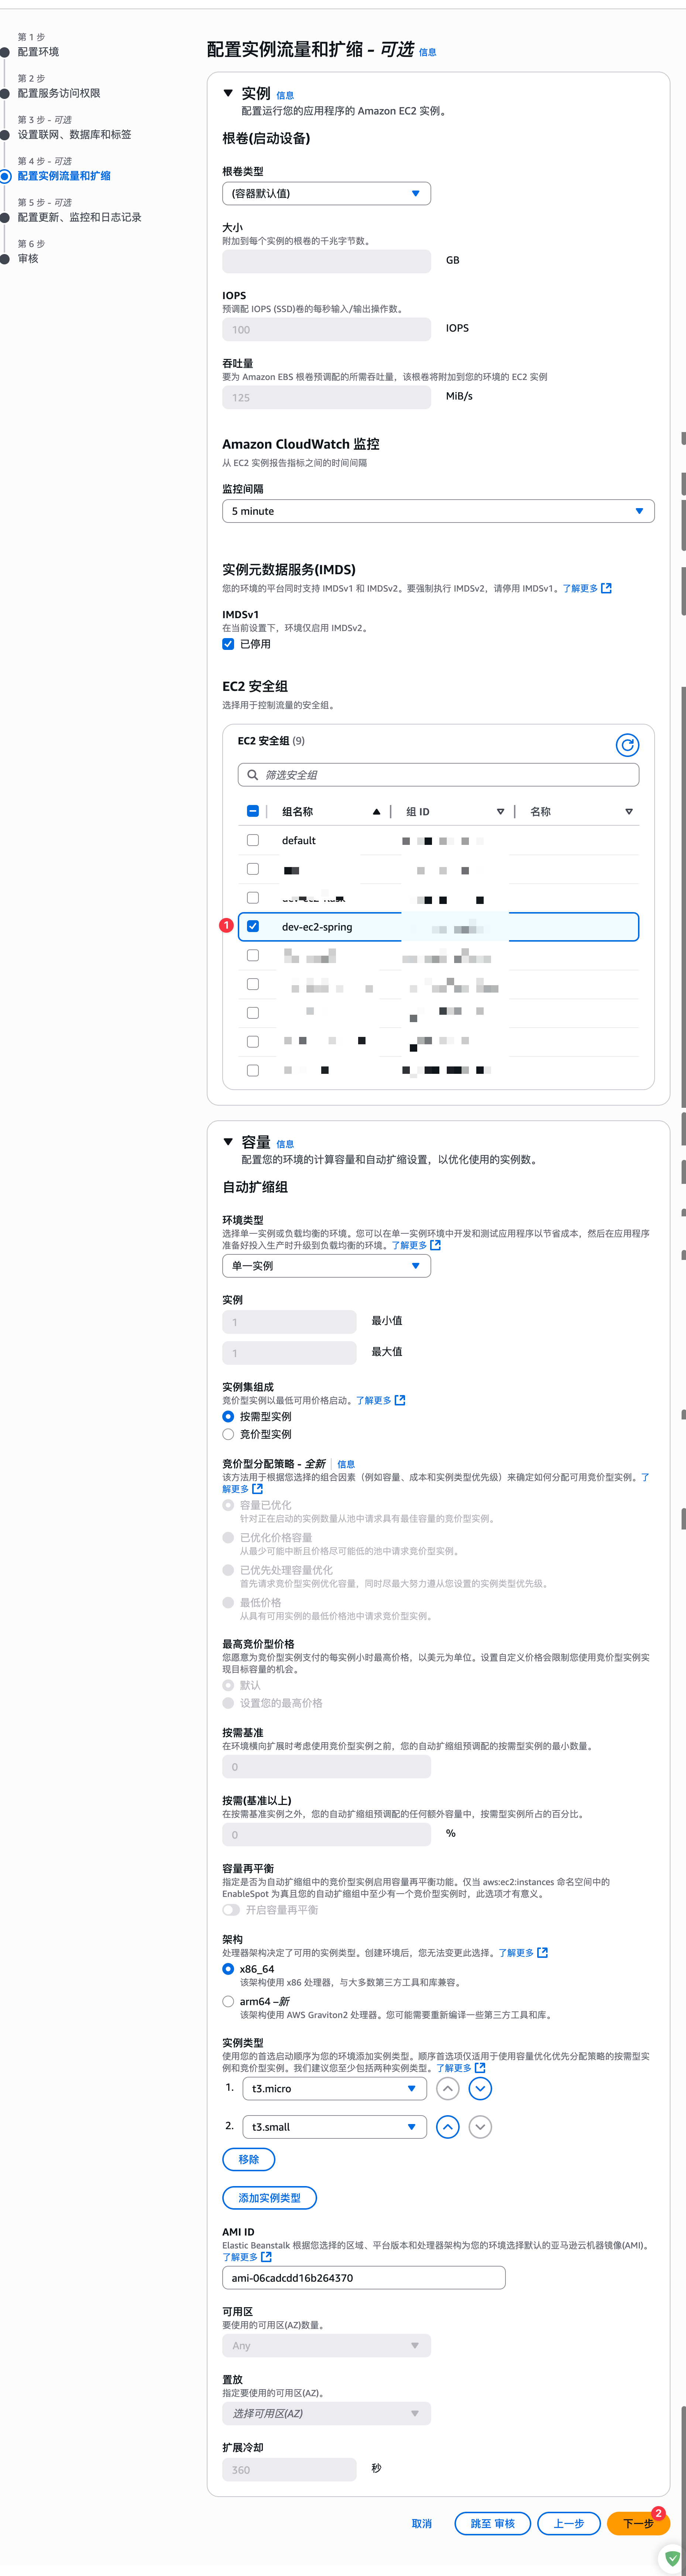Select the dev-ec2-spring row text

tap(317, 927)
